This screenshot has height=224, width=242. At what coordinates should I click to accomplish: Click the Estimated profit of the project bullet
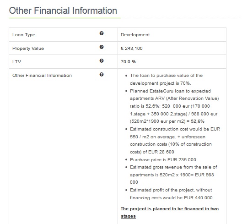172,194
